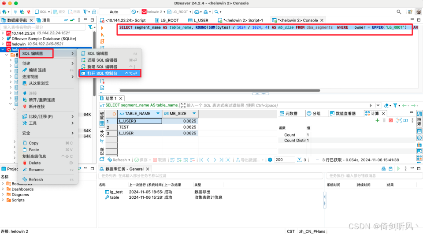Switch to the 项目 tab

(x=44, y=20)
